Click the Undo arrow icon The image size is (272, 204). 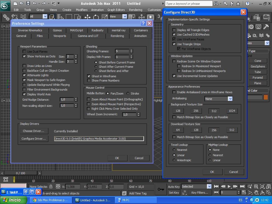coord(35,3)
